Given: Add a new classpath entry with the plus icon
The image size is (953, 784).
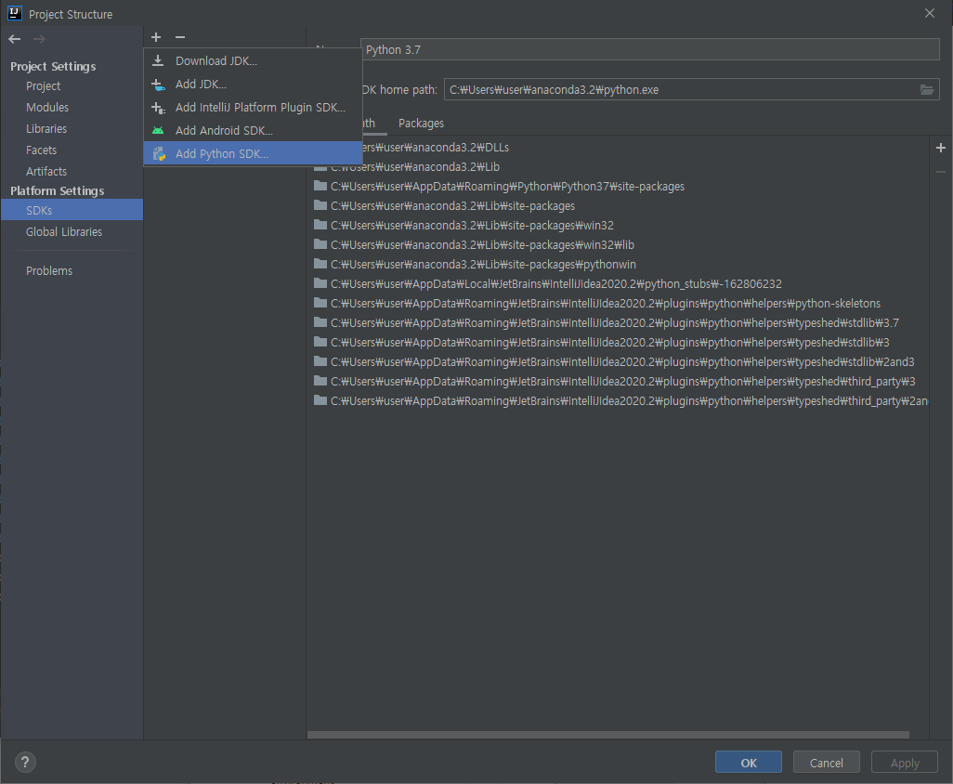Looking at the screenshot, I should (x=940, y=147).
